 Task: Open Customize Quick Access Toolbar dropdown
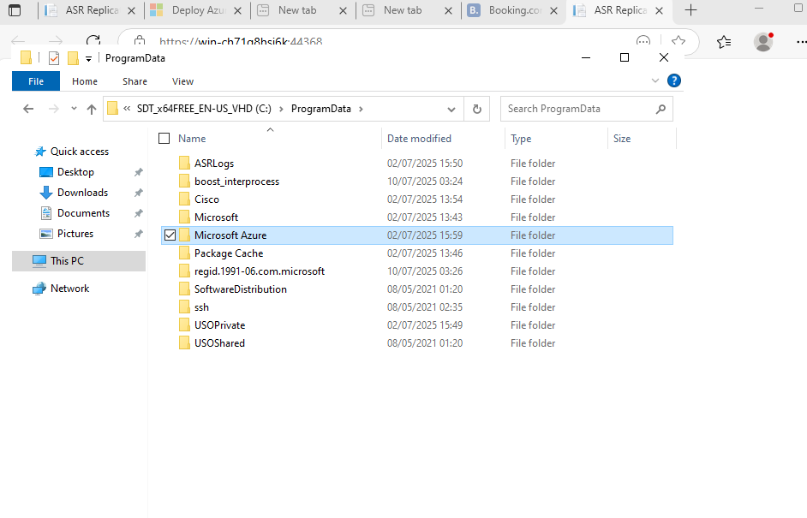[88, 58]
